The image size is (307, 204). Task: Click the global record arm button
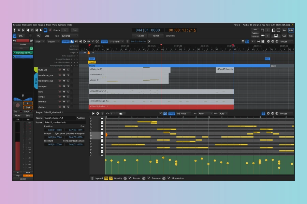tap(50, 30)
